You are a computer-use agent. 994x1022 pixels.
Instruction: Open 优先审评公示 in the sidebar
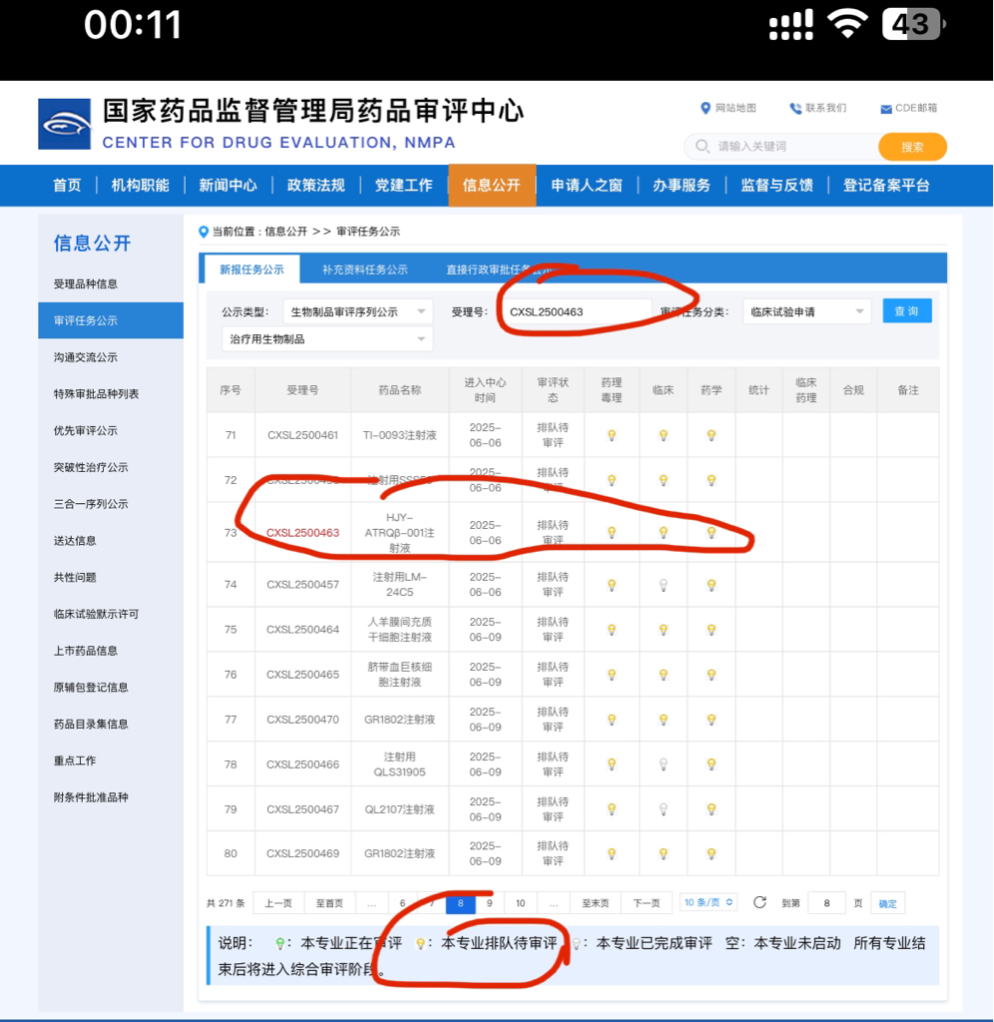point(86,431)
